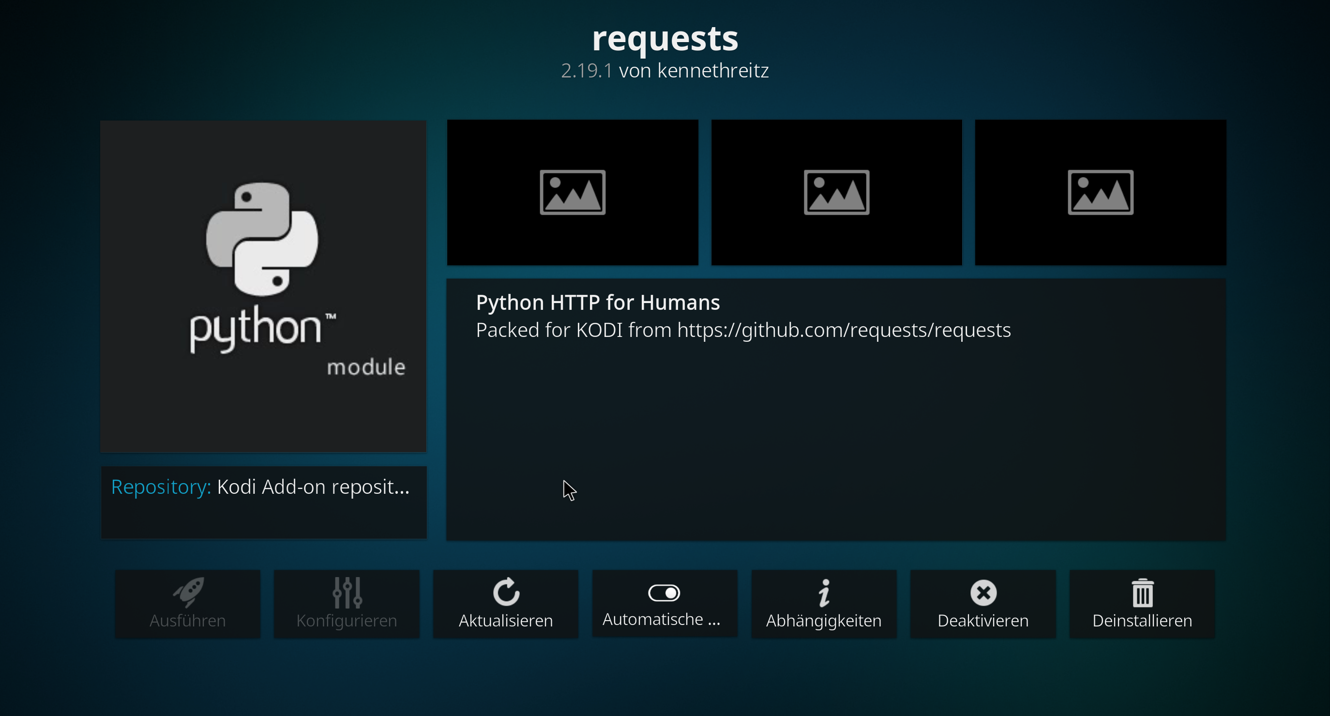Open the second screenshot placeholder thumbnail
Viewport: 1330px width, 716px height.
click(x=836, y=193)
